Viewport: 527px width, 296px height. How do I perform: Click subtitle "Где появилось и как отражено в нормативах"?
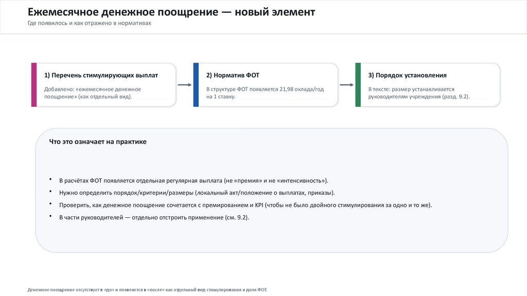(90, 23)
